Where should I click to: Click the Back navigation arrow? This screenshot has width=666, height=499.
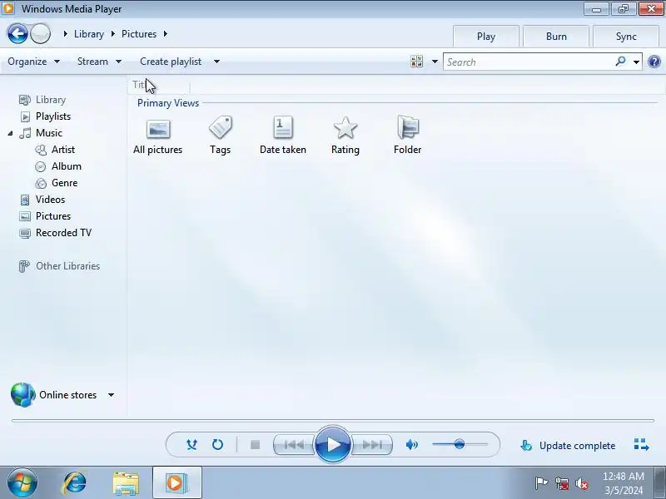click(17, 33)
